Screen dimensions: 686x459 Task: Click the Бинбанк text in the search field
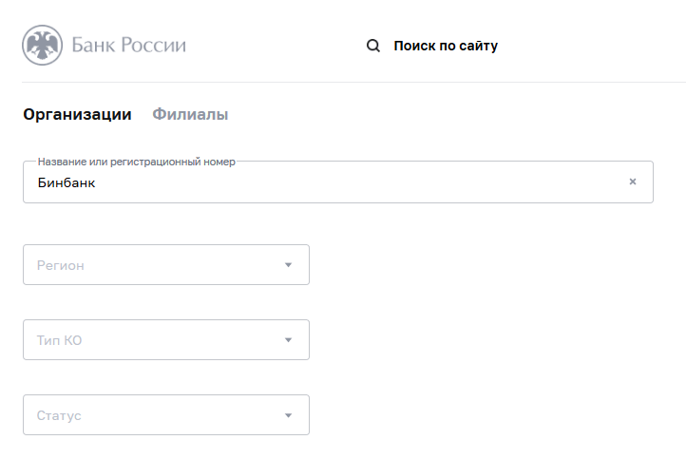(67, 182)
